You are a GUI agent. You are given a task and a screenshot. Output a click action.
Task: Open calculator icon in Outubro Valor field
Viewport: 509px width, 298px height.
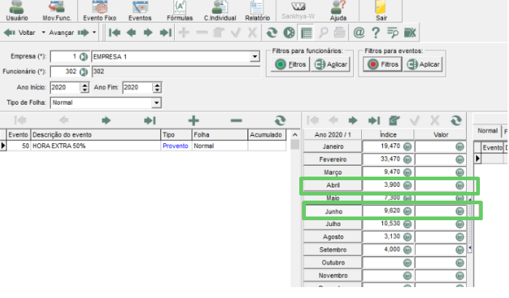pyautogui.click(x=459, y=262)
